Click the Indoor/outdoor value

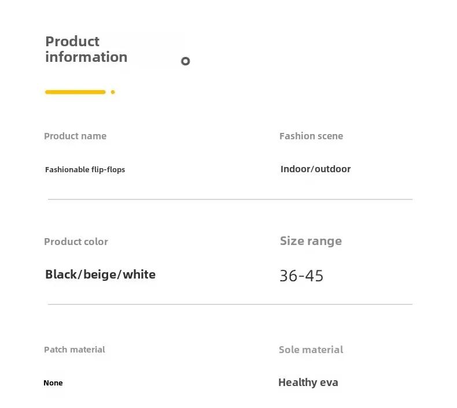click(315, 169)
